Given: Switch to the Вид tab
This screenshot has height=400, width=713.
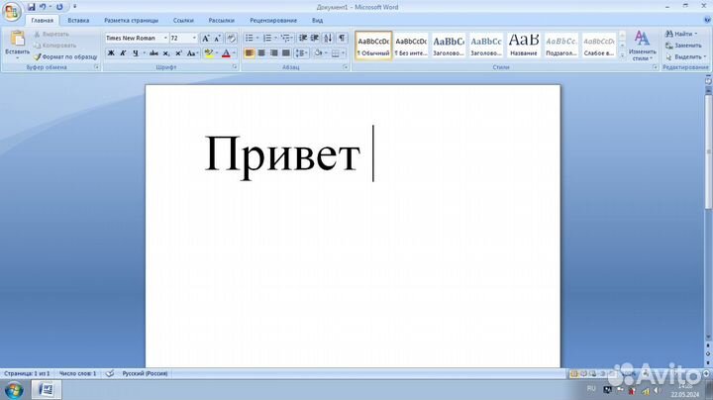Looking at the screenshot, I should [x=318, y=21].
